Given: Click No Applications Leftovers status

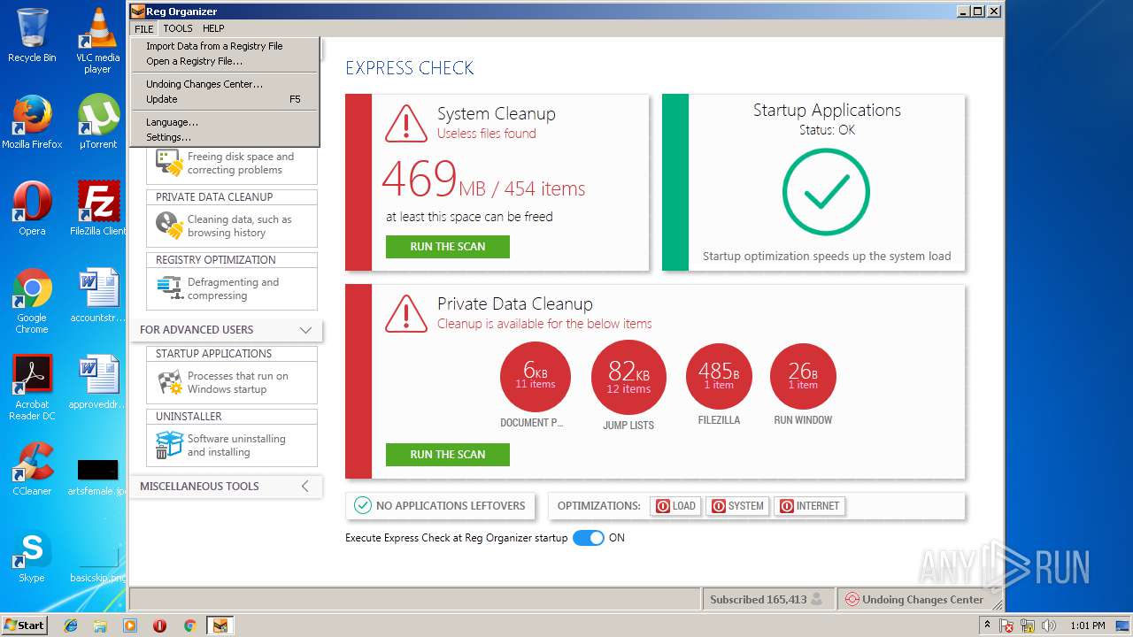Looking at the screenshot, I should 441,505.
